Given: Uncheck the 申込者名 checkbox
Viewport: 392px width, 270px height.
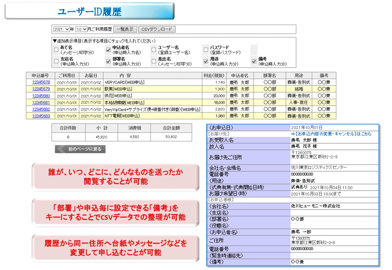Looking at the screenshot, I should (x=108, y=50).
